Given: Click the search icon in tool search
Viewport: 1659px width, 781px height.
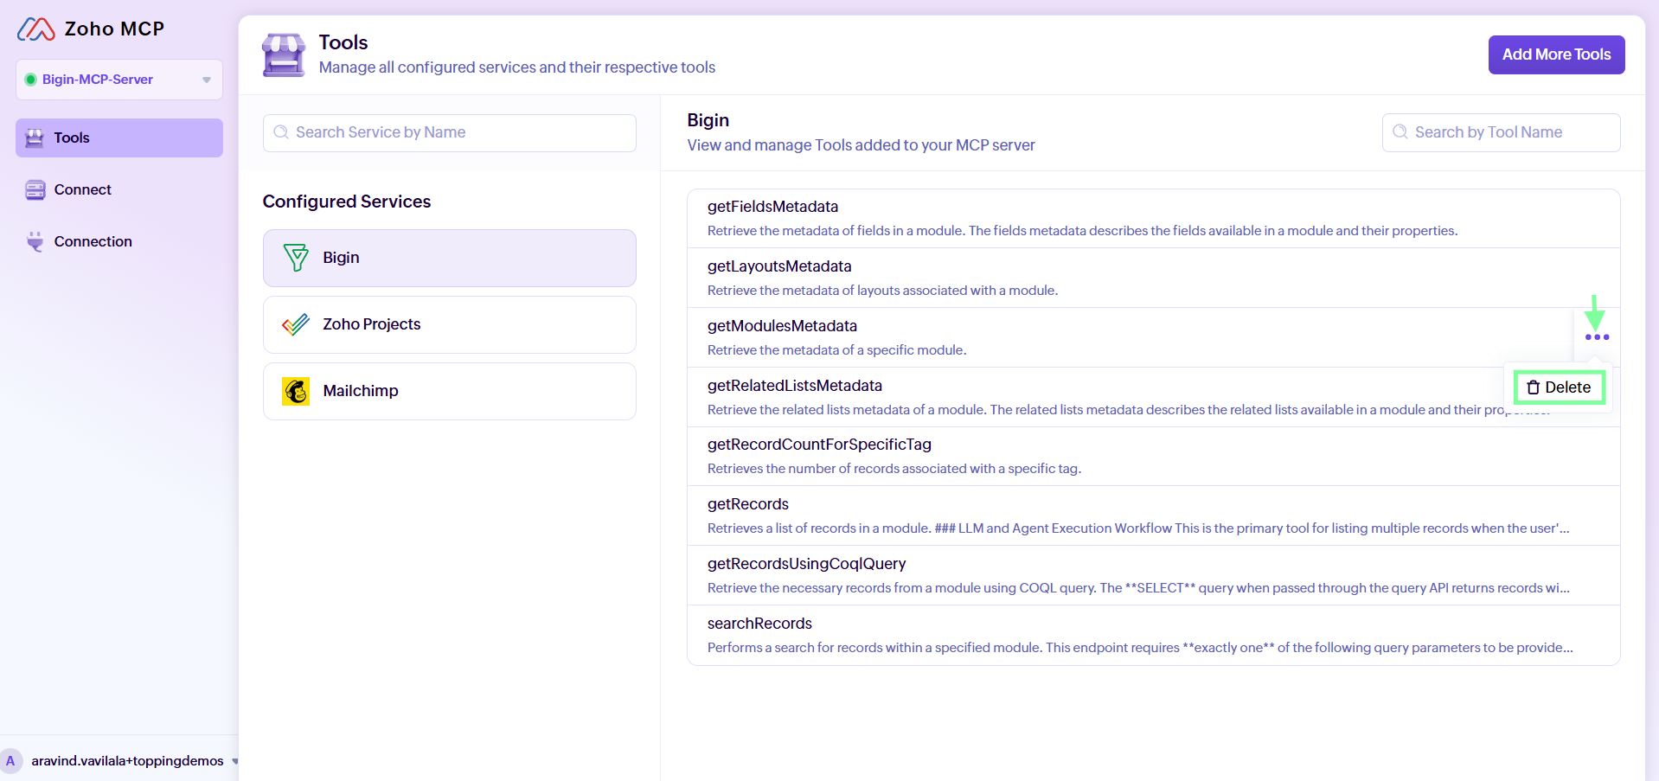Looking at the screenshot, I should pos(1400,132).
